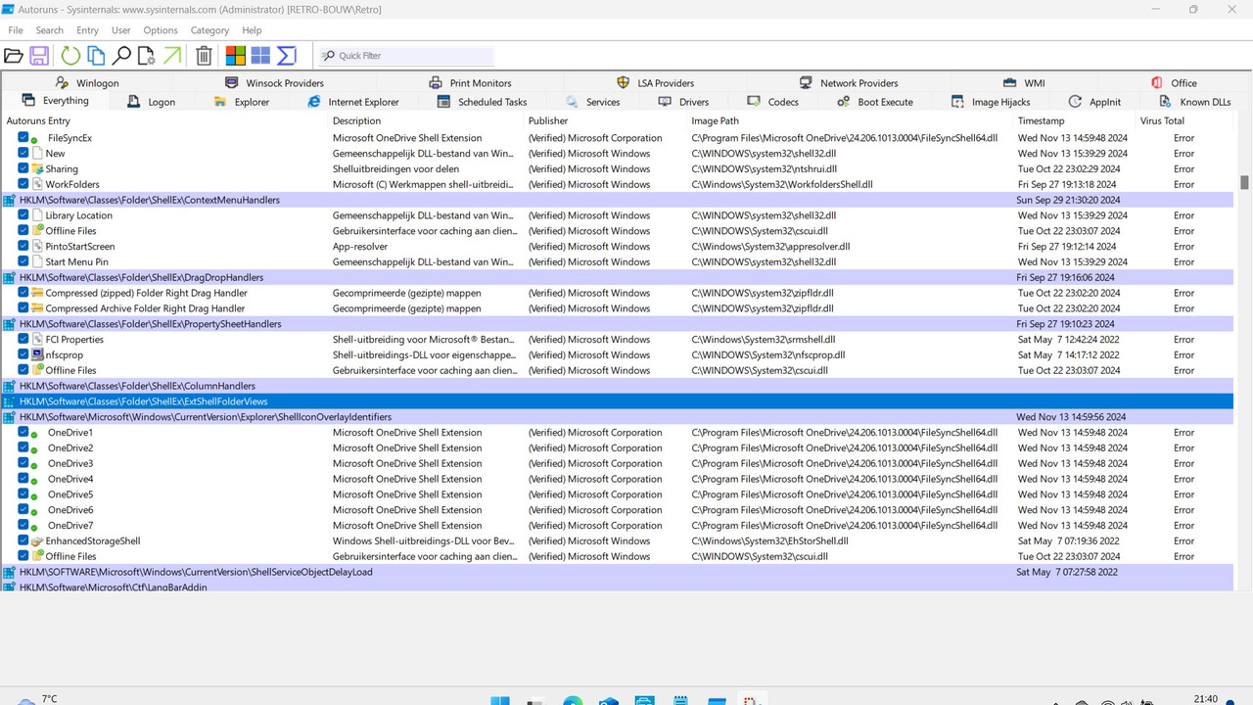The width and height of the screenshot is (1253, 705).
Task: Switch to the Scheduled Tasks tab
Action: pyautogui.click(x=481, y=102)
